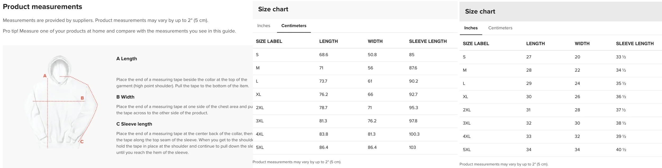Click the XL row in inches chart
The image size is (662, 168).
pos(561,97)
